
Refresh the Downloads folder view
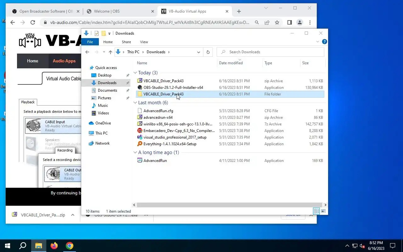[x=208, y=52]
